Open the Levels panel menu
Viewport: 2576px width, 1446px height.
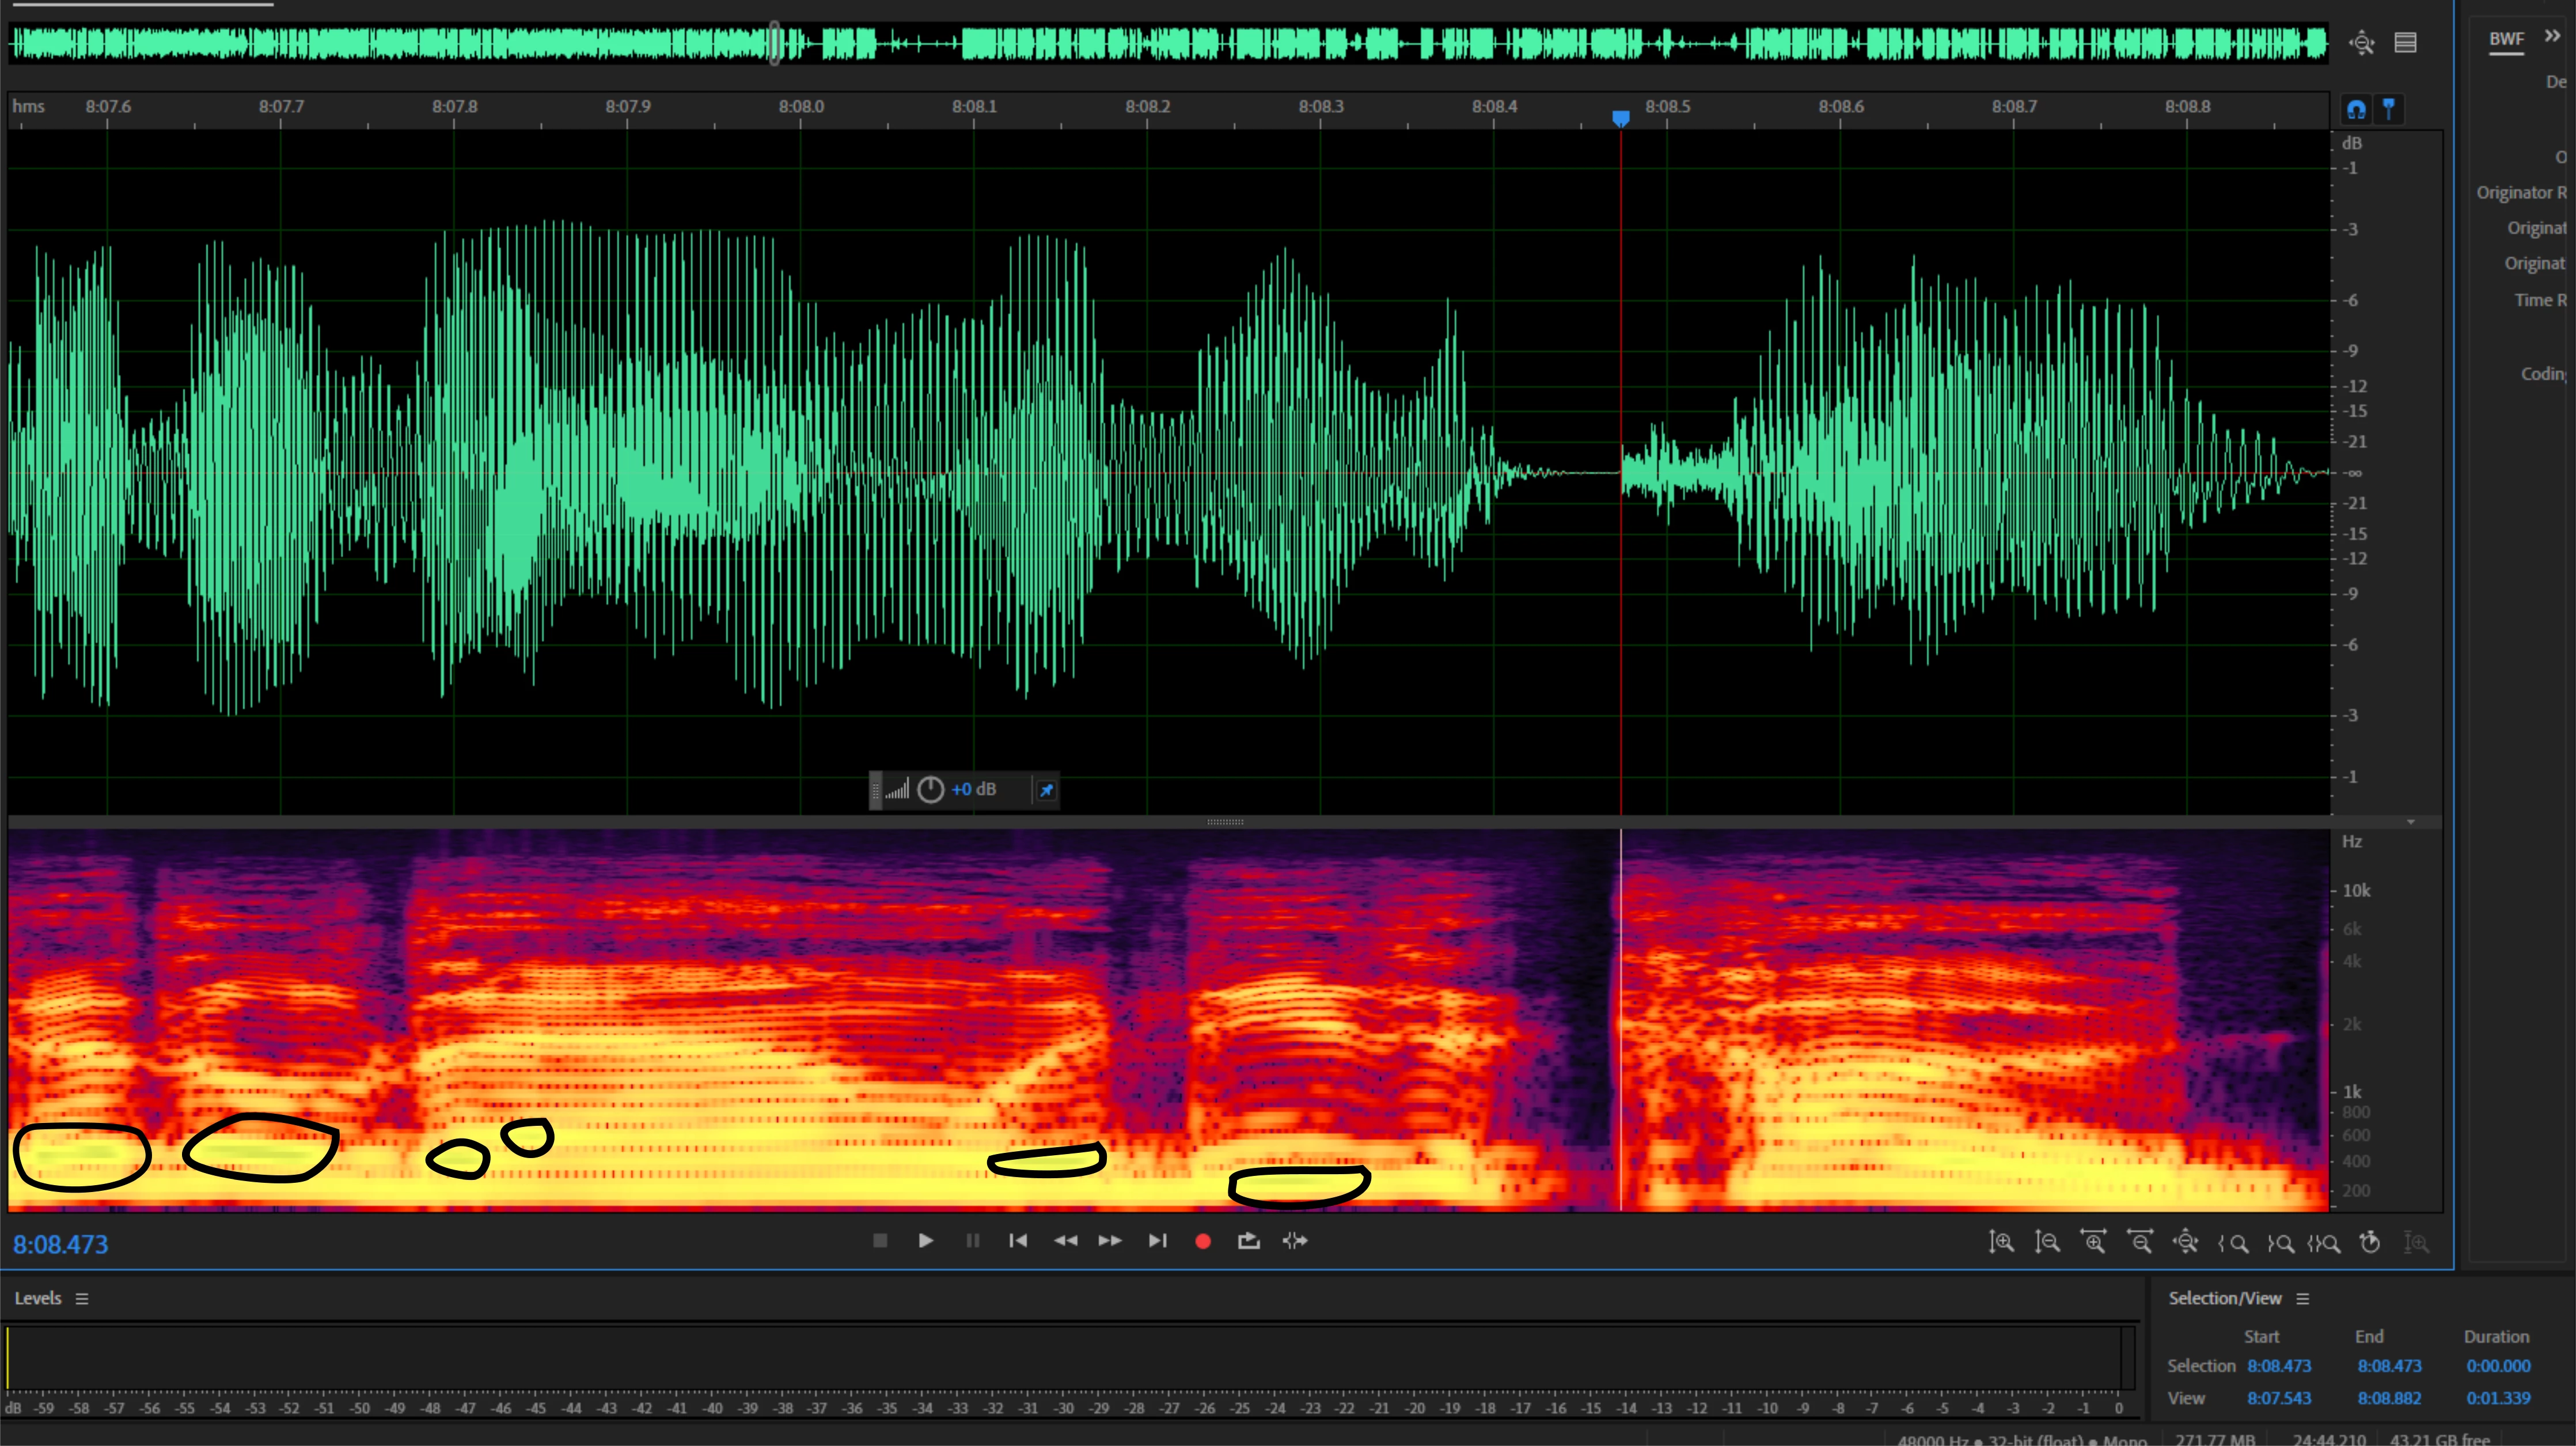pyautogui.click(x=82, y=1299)
